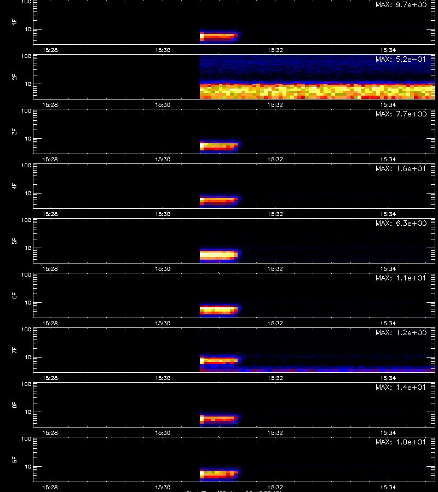Click the '100' y-axis label of panel 2F
This screenshot has width=438, height=492.
(26, 56)
